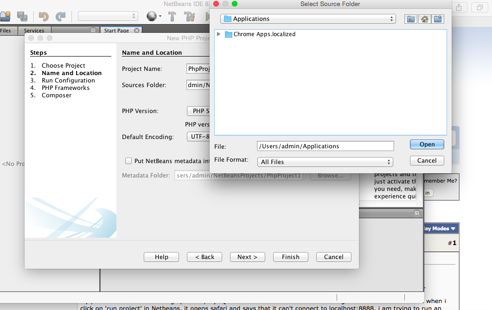492x310 pixels.
Task: Click the green zoom button of Select Source Folder
Action: (234, 4)
